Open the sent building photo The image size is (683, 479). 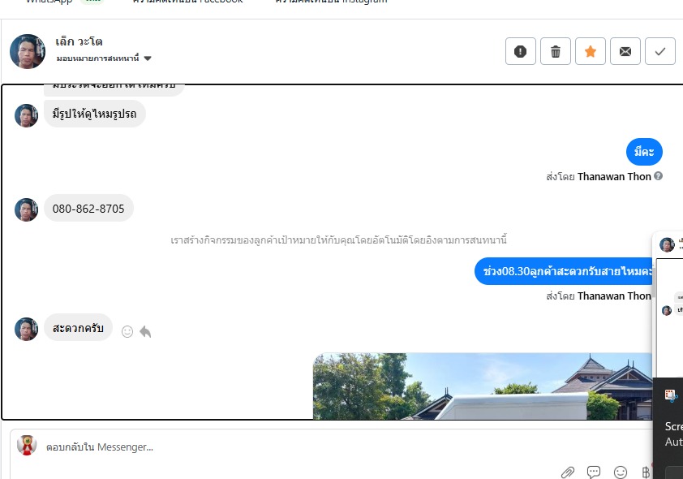point(483,386)
